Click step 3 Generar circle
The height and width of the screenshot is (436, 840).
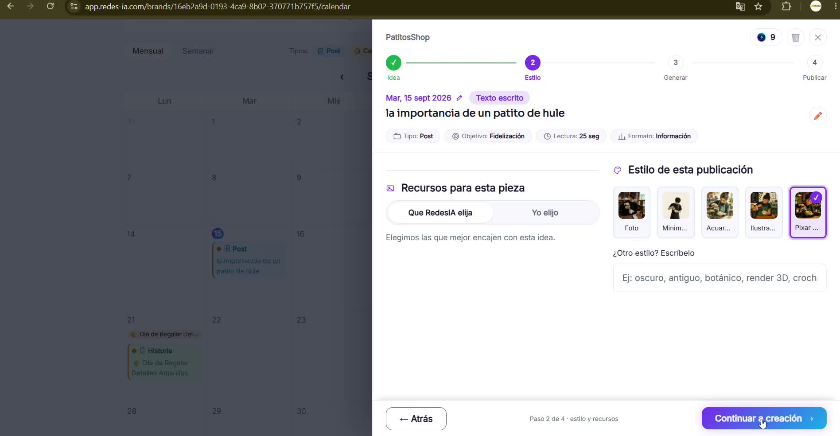pyautogui.click(x=676, y=63)
